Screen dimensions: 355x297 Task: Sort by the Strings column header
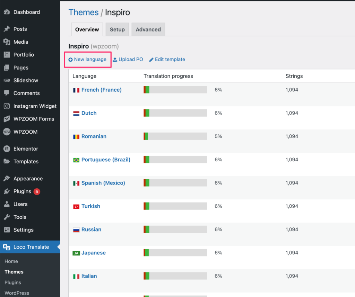pyautogui.click(x=294, y=76)
